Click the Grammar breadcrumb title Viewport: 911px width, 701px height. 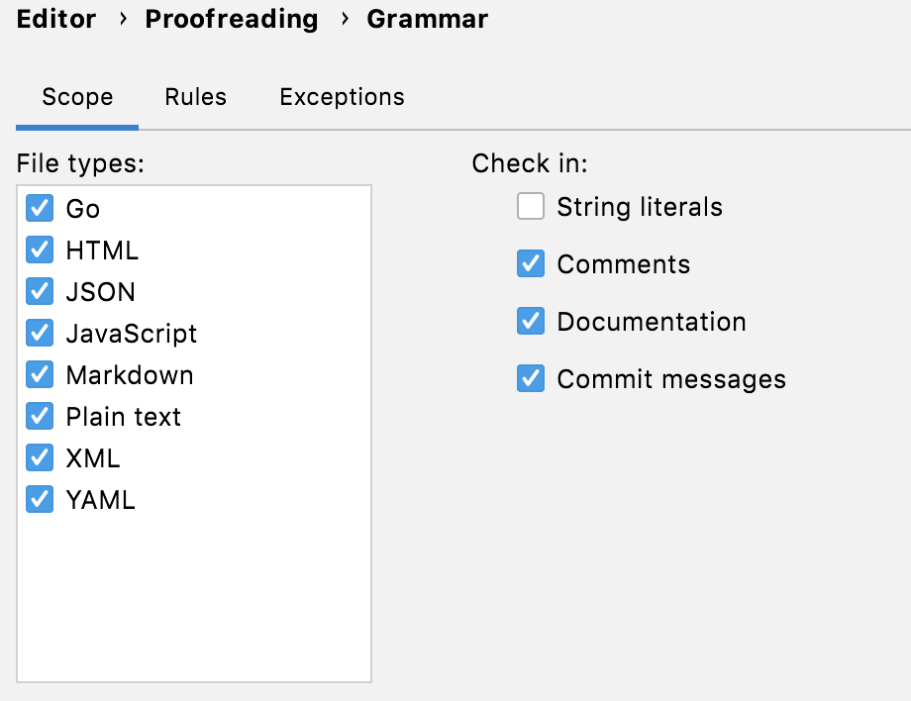pyautogui.click(x=427, y=19)
